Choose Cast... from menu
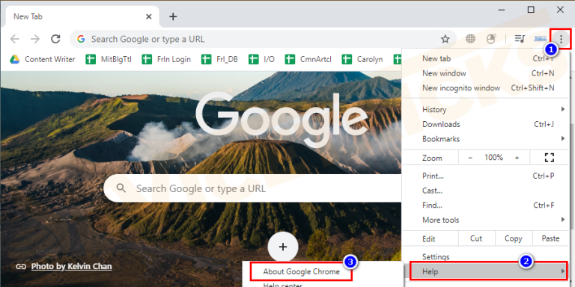This screenshot has width=575, height=287. pos(486,191)
